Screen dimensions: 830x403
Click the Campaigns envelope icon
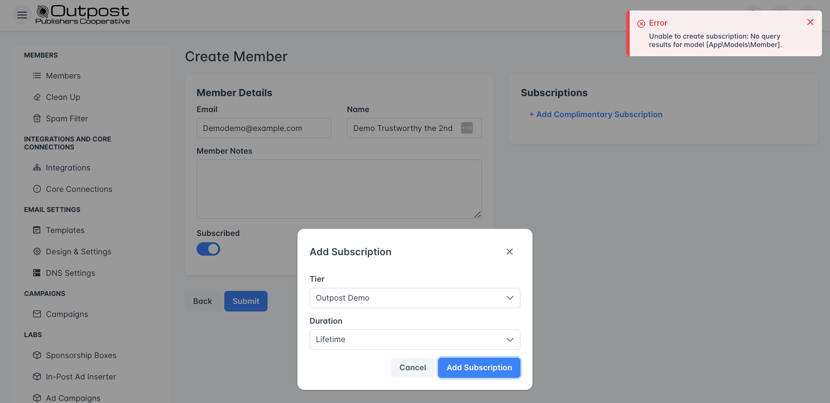click(x=37, y=314)
